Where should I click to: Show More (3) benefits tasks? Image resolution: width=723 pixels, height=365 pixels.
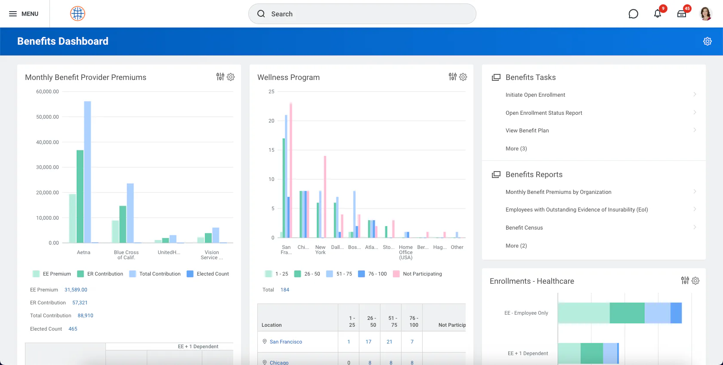coord(516,149)
